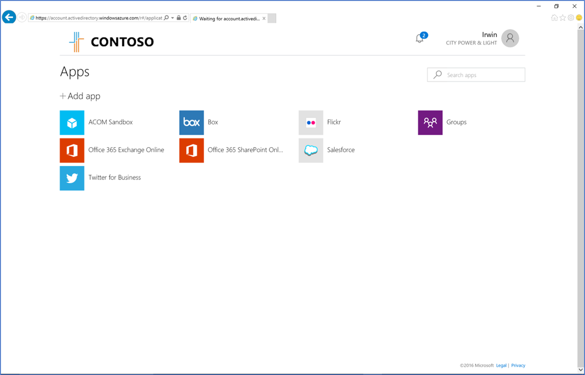Select the 'Waiting for account.activedi...' tab
The height and width of the screenshot is (375, 585).
click(x=229, y=18)
